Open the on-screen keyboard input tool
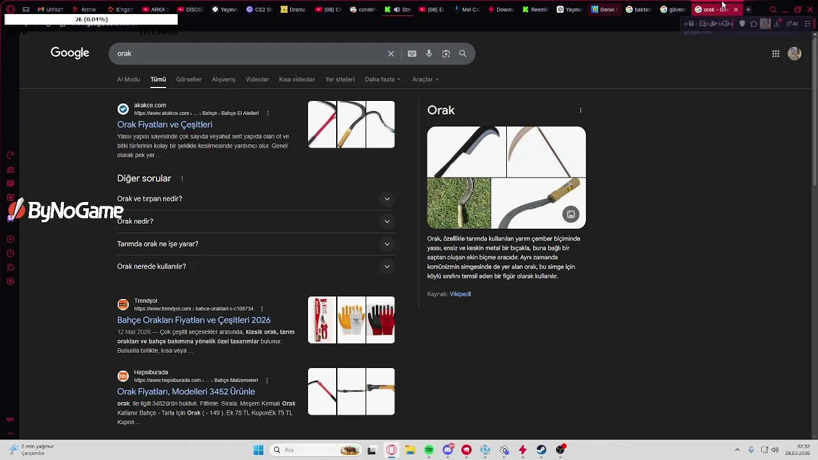 412,54
